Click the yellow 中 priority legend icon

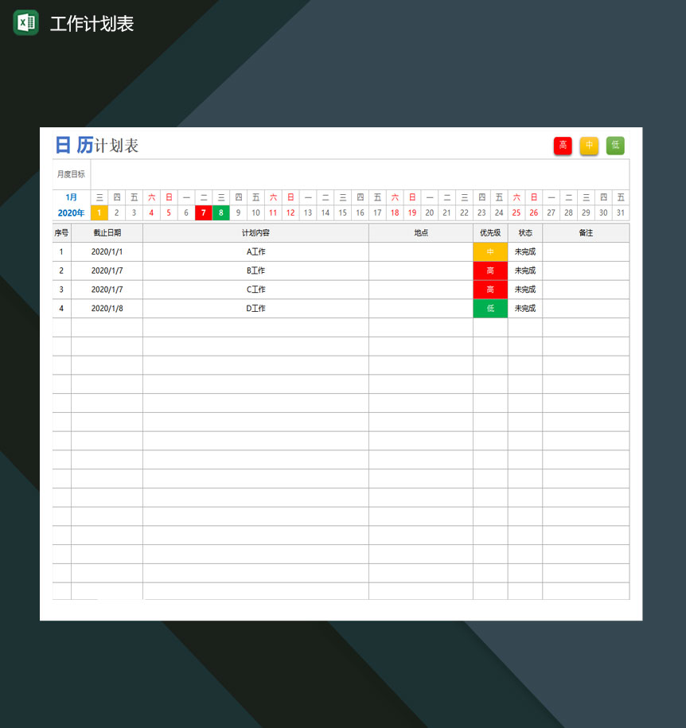tap(589, 146)
